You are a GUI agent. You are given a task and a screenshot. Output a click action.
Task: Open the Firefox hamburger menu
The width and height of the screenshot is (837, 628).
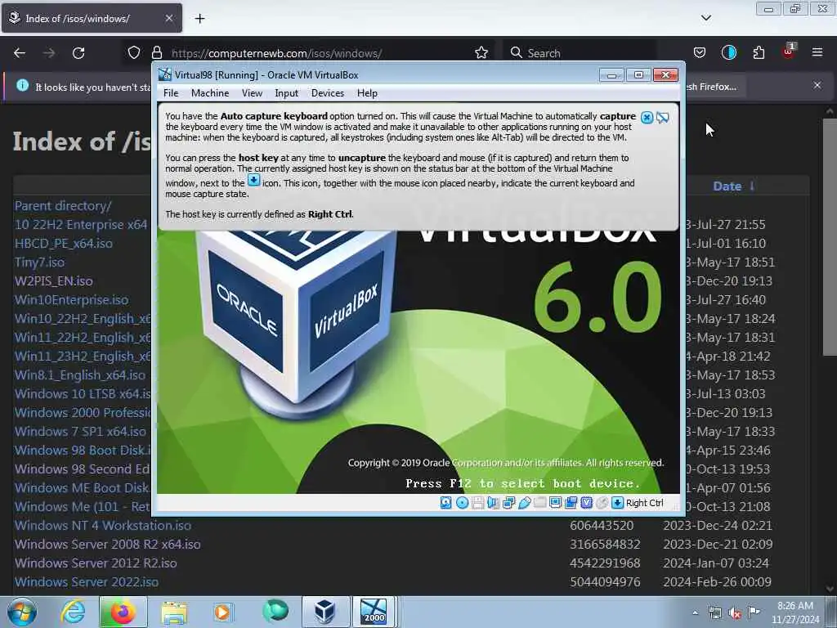817,52
